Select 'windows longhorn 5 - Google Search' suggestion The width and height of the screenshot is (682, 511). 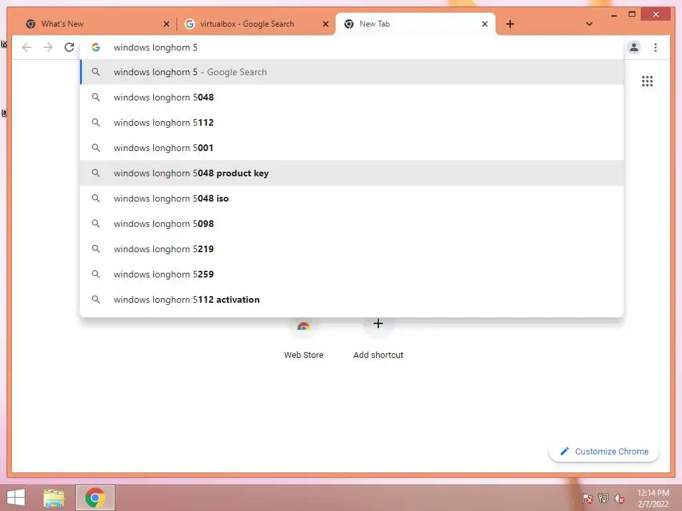(352, 72)
